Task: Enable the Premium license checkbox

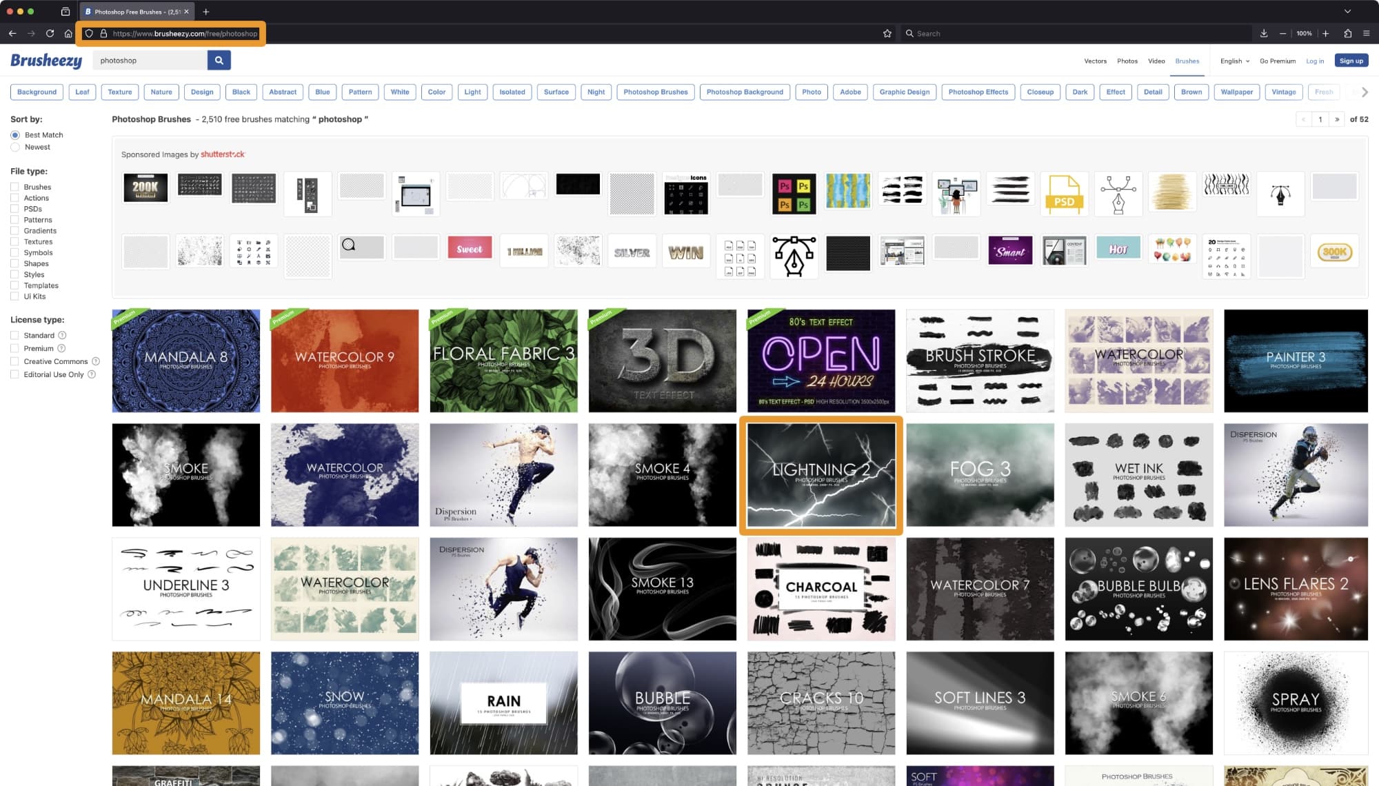Action: (x=14, y=348)
